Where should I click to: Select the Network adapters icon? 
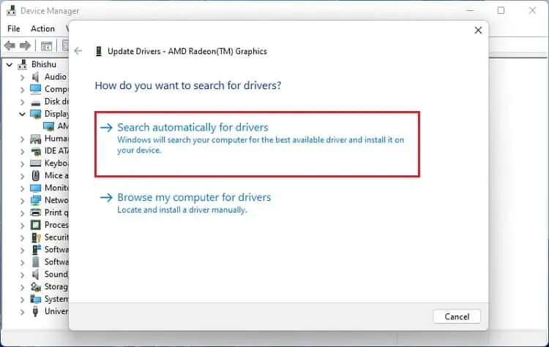coord(35,200)
